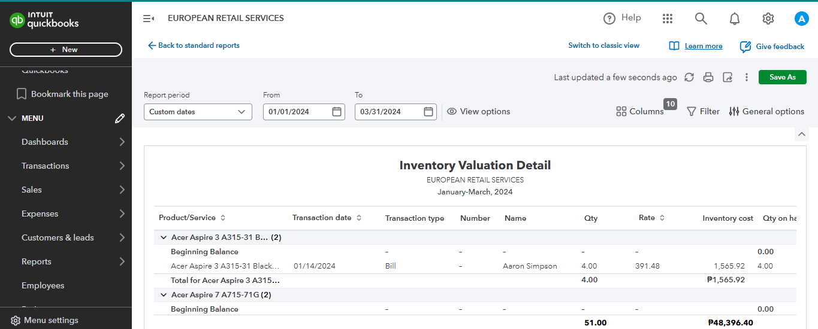The image size is (818, 329).
Task: Sort by Product/Service column arrows
Action: pyautogui.click(x=223, y=218)
